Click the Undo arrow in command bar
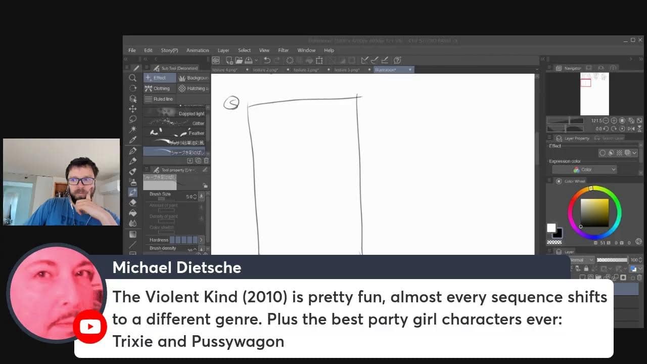 (267, 60)
